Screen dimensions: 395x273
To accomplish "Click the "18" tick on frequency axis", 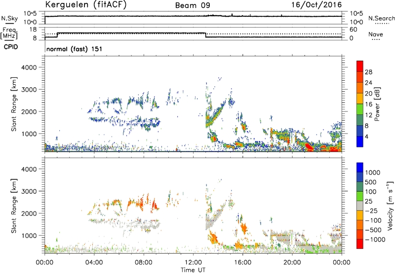I will 33,30.
